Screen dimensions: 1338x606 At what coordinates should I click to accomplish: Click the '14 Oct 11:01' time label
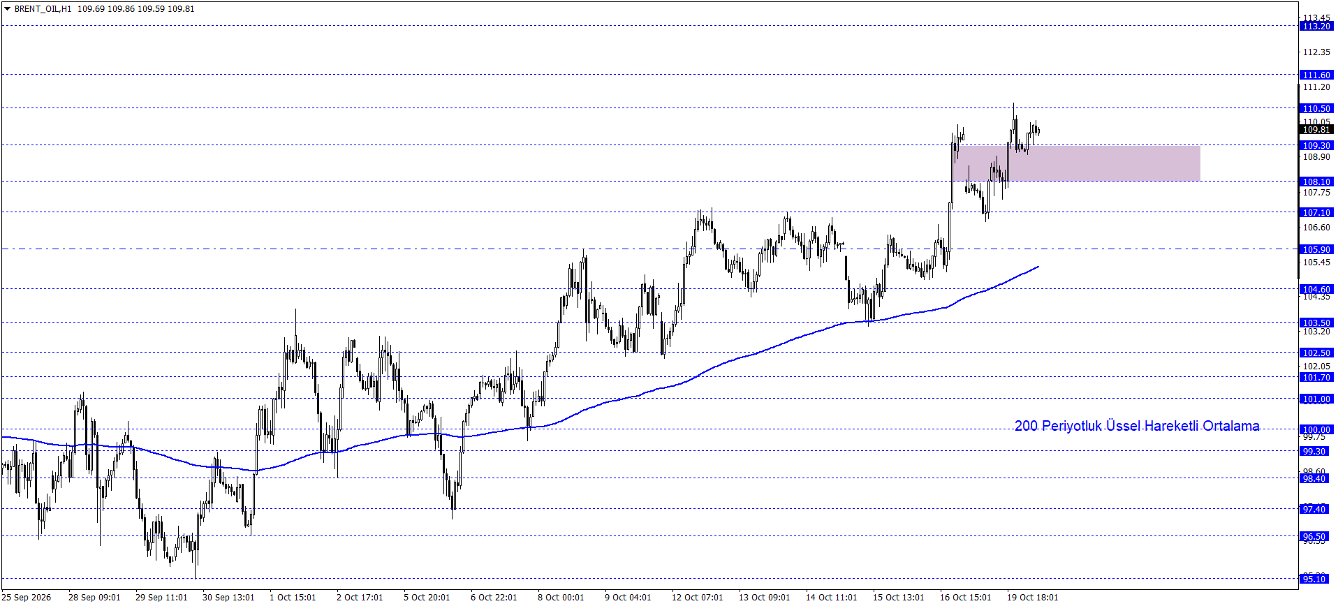(832, 598)
